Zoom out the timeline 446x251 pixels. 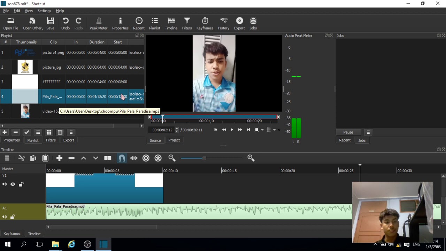172,158
